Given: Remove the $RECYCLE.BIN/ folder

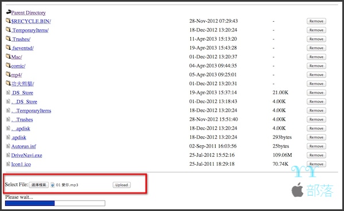Looking at the screenshot, I should (316, 21).
